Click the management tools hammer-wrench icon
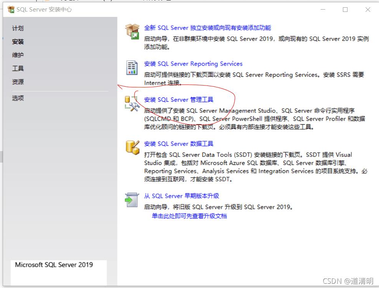 coord(132,104)
